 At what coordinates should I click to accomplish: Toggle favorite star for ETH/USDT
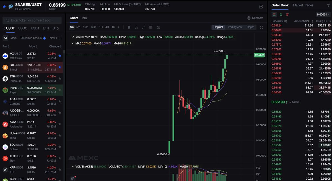pyautogui.click(x=60, y=79)
